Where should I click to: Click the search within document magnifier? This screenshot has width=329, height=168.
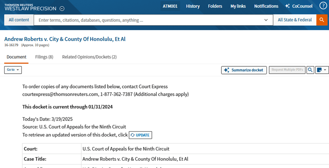[x=310, y=70]
